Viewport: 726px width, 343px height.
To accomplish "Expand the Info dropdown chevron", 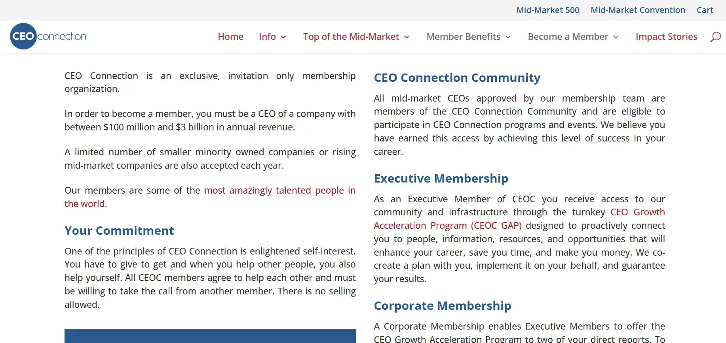I will click(284, 37).
